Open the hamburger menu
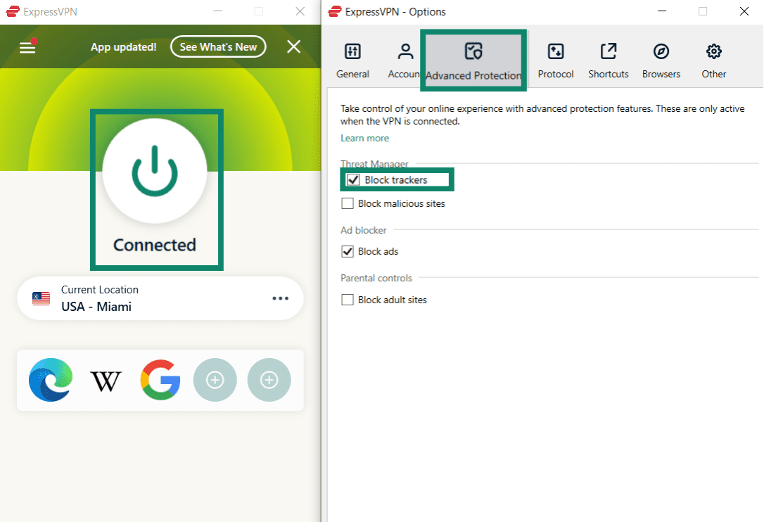Image resolution: width=764 pixels, height=522 pixels. pyautogui.click(x=27, y=47)
